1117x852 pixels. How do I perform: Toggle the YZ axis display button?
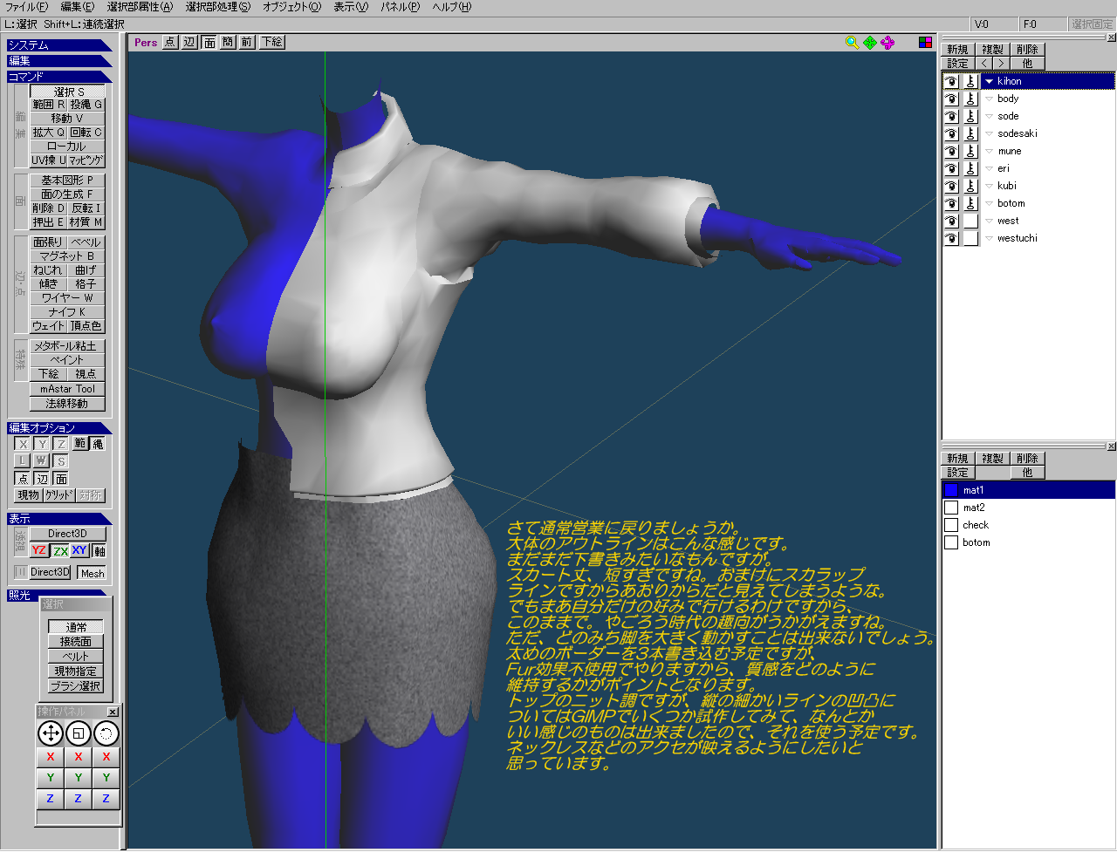pyautogui.click(x=38, y=551)
